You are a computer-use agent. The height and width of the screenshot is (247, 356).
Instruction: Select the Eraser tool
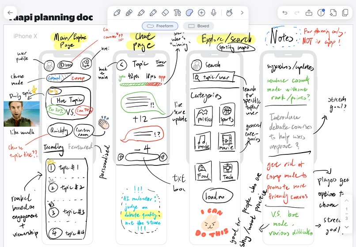click(x=165, y=13)
